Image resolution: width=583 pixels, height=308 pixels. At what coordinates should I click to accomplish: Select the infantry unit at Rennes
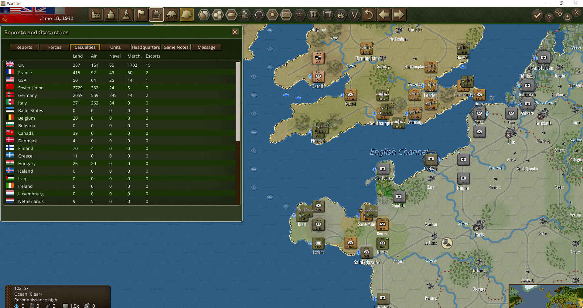[x=383, y=225]
